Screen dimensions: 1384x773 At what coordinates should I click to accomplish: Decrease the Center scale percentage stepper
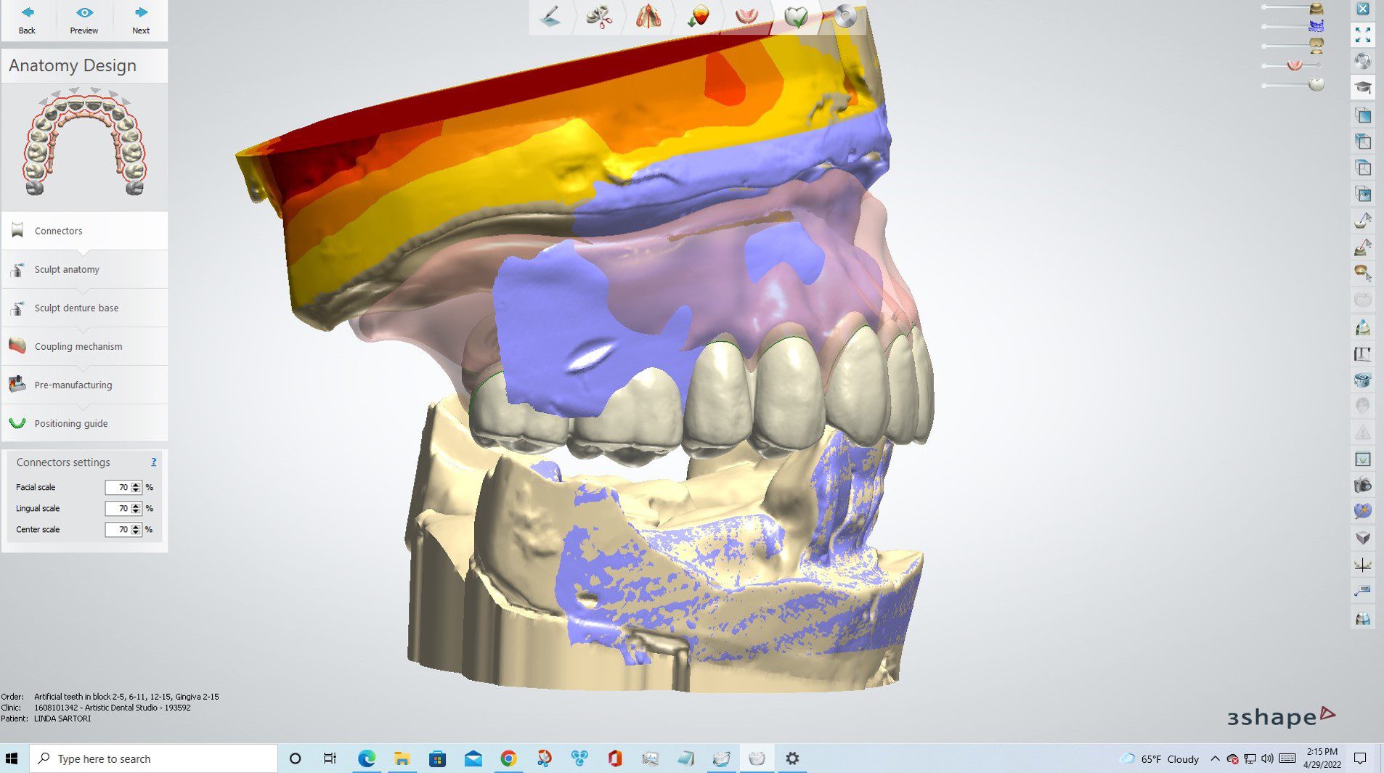[136, 533]
